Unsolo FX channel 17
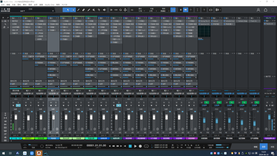The image size is (277, 156). pyautogui.click(x=219, y=102)
